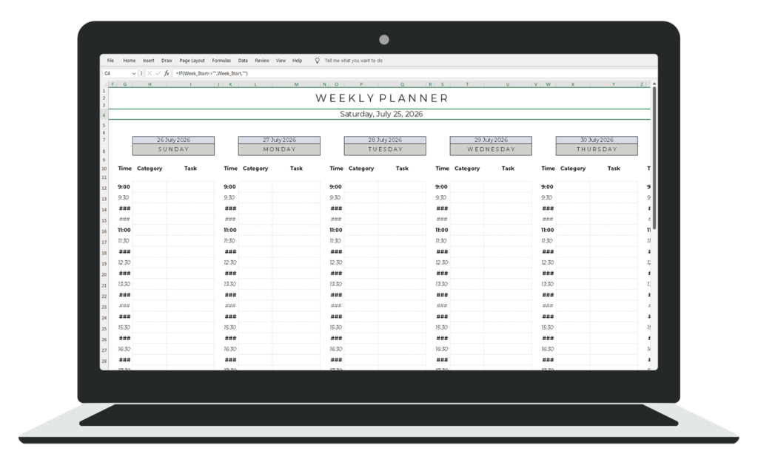Click the Cancel X formula icon
Viewport: 758px width, 465px height.
(150, 73)
